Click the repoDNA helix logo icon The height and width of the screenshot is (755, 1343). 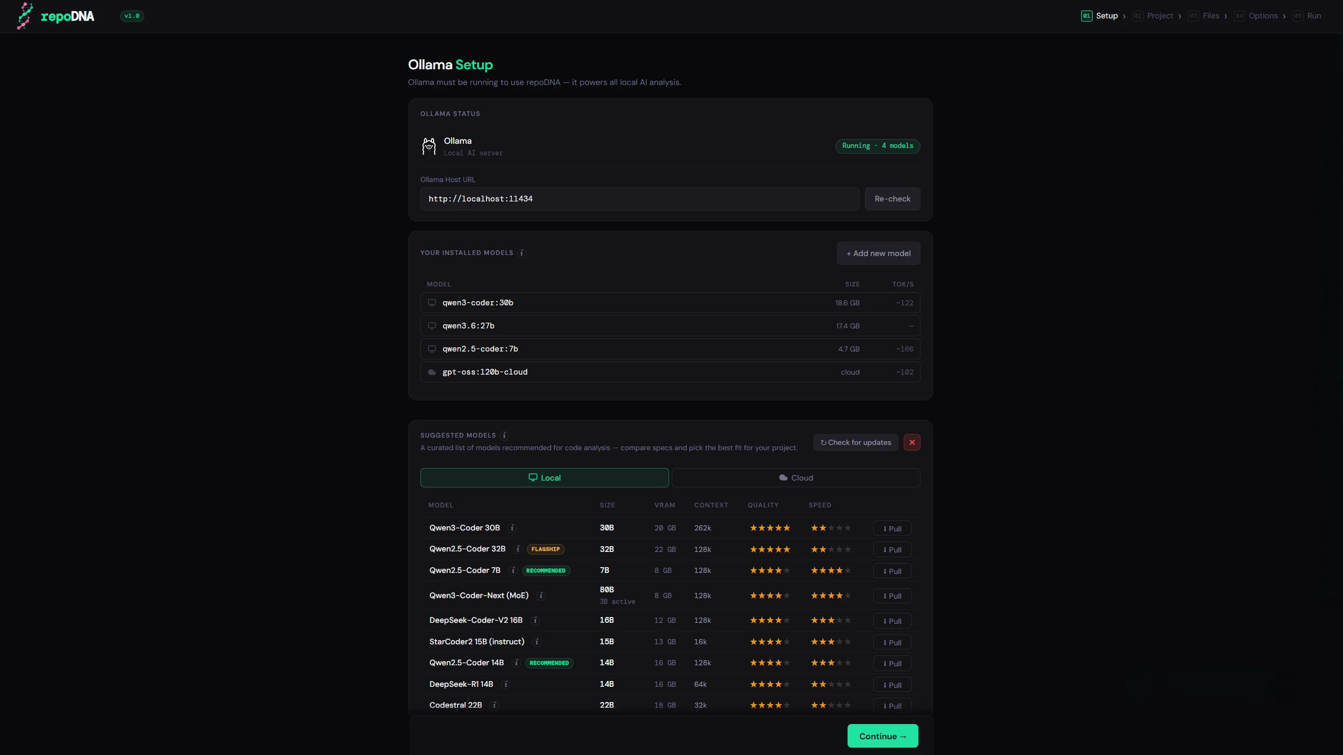(25, 16)
